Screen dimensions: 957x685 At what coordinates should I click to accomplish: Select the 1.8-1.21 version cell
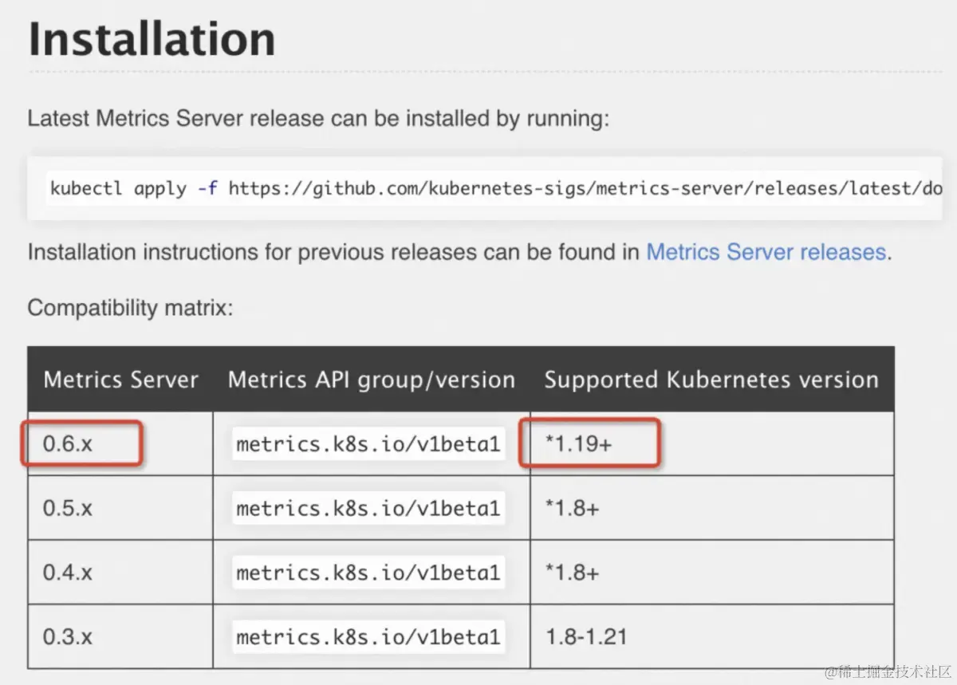[711, 636]
